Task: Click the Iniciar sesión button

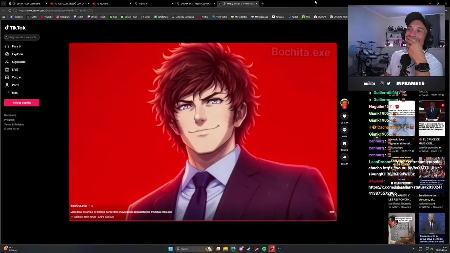Action: (22, 103)
